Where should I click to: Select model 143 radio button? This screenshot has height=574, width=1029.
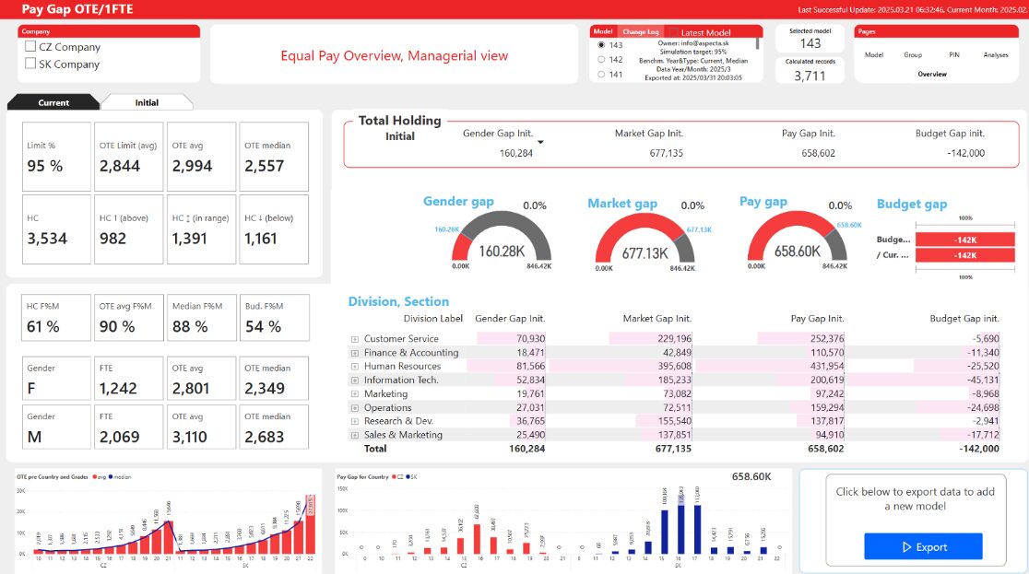tap(601, 45)
